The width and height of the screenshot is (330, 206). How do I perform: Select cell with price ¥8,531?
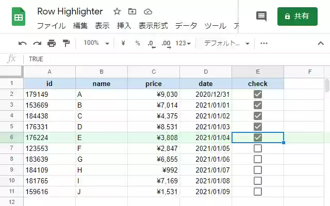pyautogui.click(x=154, y=127)
